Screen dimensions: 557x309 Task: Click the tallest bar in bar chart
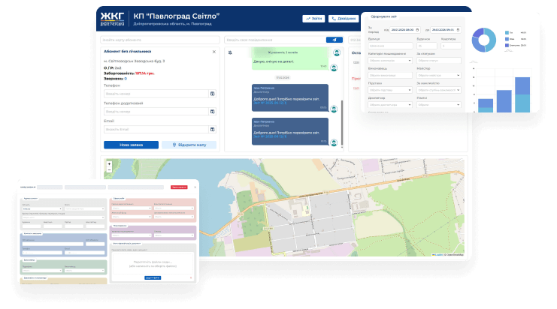[x=524, y=92]
